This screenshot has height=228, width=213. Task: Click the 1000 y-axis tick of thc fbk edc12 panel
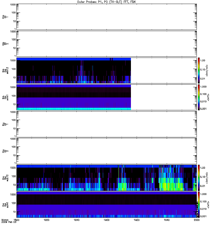pos(13,168)
